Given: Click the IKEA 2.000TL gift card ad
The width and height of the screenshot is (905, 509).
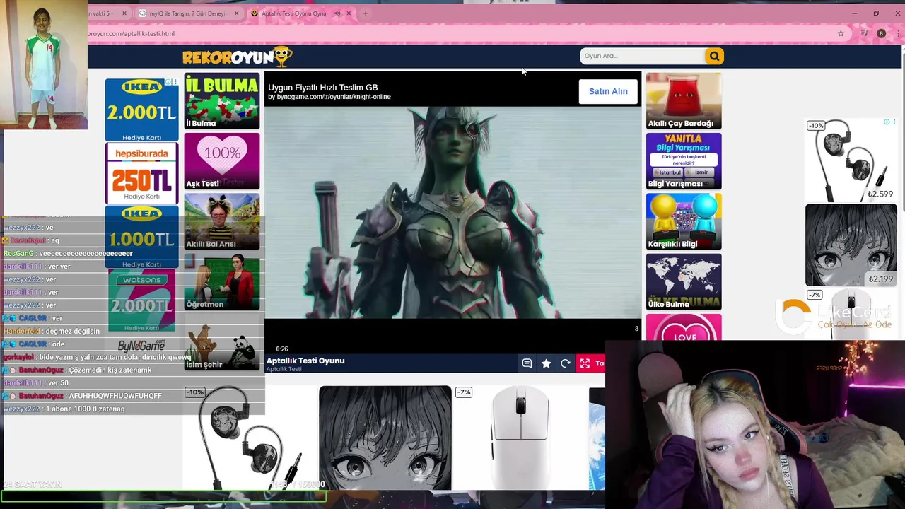Looking at the screenshot, I should pos(142,110).
